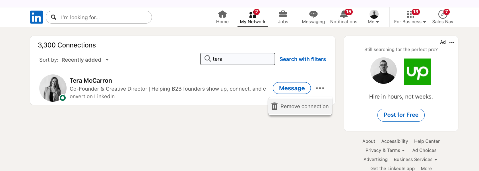Screen dimensions: 479x171
Task: Open Sales Nav compass icon
Action: (442, 14)
